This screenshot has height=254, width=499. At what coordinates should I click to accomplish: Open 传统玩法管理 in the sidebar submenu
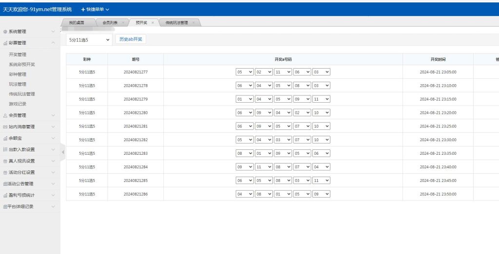click(x=22, y=94)
